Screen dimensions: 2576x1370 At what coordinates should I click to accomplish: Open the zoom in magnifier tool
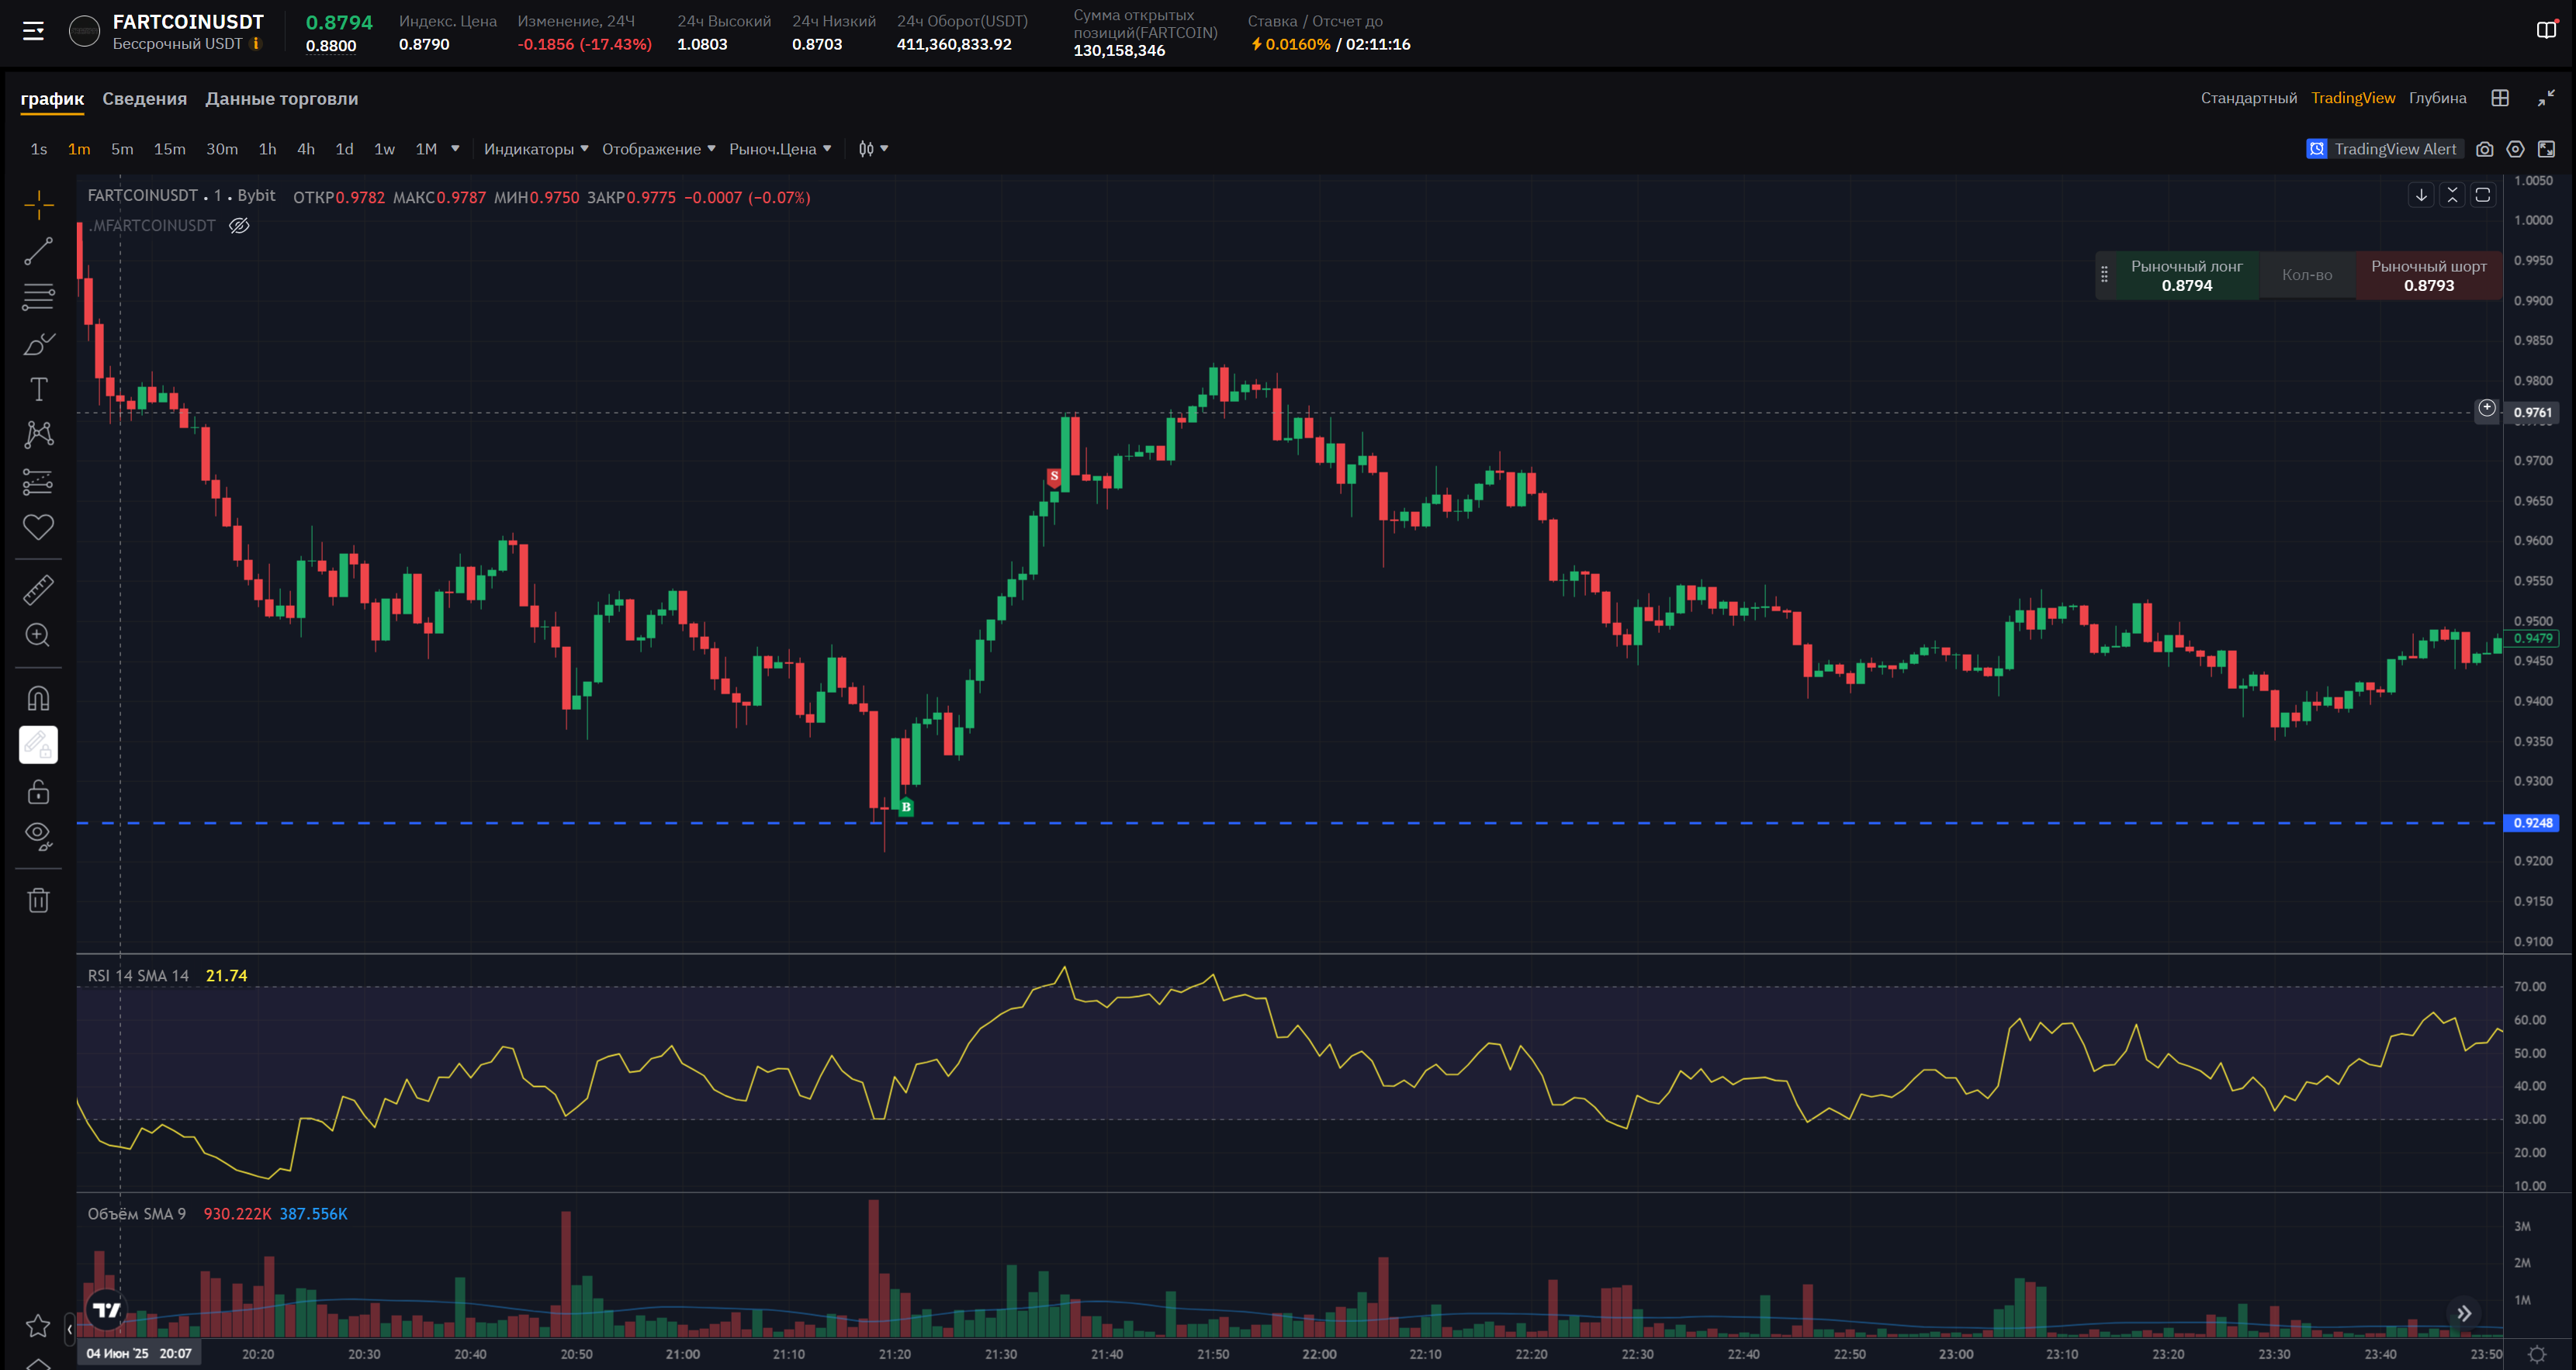[x=38, y=636]
